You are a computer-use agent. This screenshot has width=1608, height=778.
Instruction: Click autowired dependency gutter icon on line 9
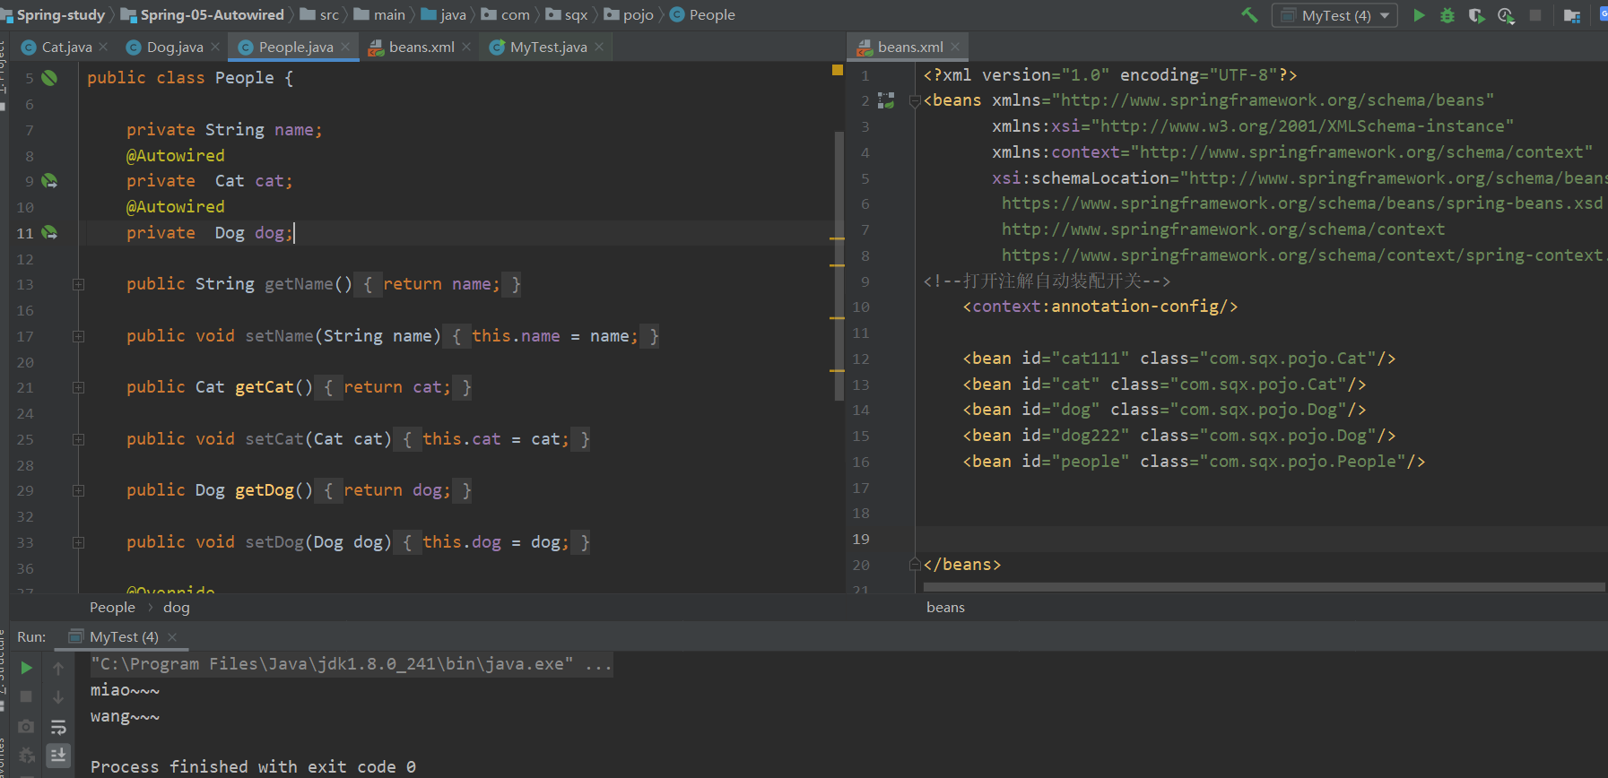coord(49,181)
